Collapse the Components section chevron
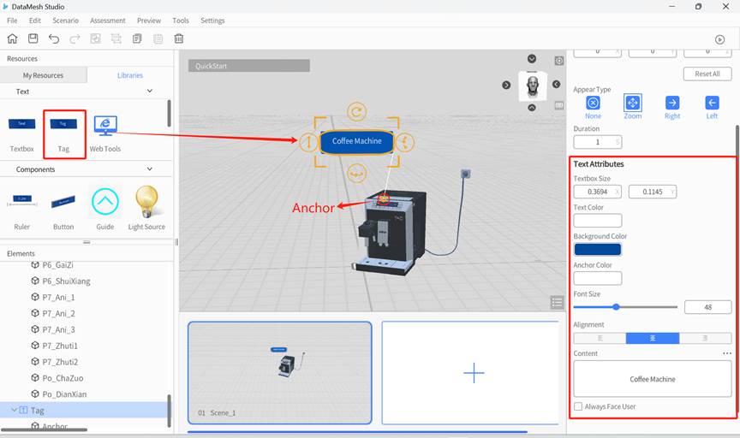This screenshot has width=740, height=438. click(150, 169)
